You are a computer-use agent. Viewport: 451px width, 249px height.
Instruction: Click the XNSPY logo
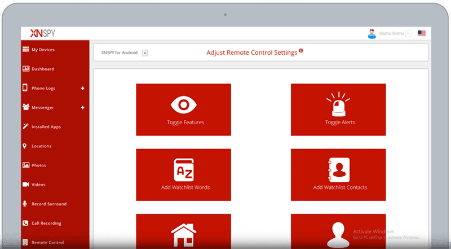tap(43, 33)
